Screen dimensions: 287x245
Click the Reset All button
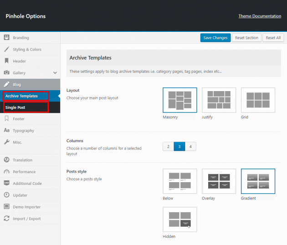point(273,38)
